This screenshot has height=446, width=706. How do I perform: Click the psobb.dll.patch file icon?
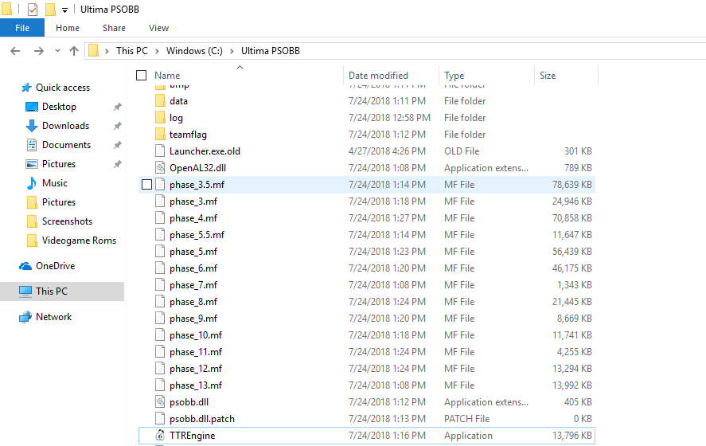(x=160, y=418)
